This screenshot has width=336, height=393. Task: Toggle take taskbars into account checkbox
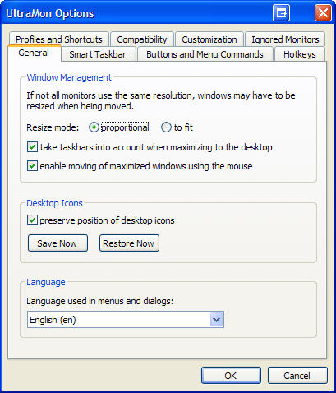(x=32, y=147)
